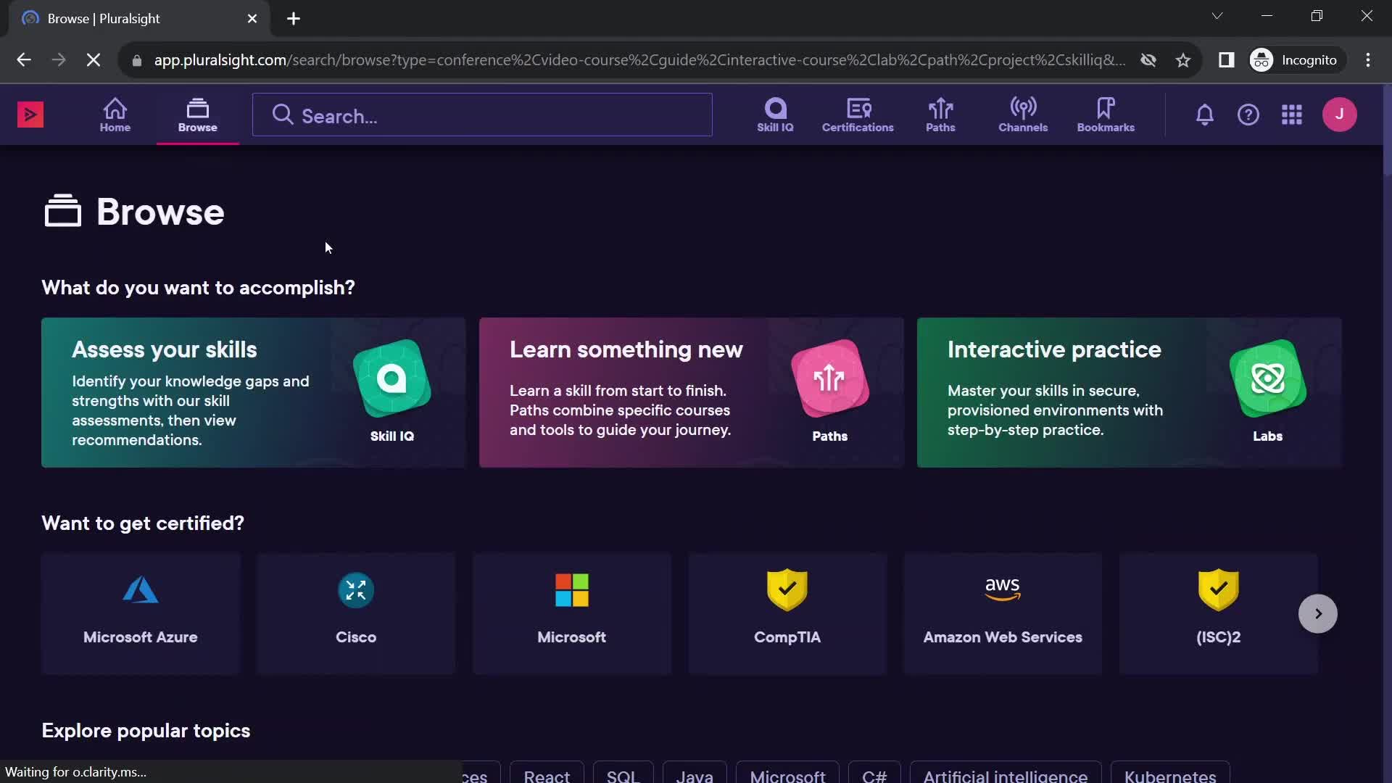The width and height of the screenshot is (1392, 783).
Task: Open apps grid menu icon
Action: pos(1293,115)
